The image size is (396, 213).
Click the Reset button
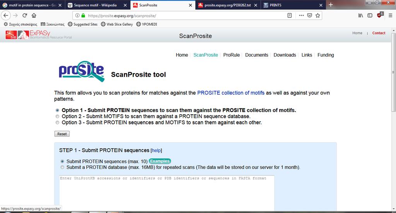[x=62, y=134]
